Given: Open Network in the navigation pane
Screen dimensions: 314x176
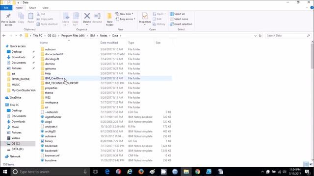Looking at the screenshot, I should coord(15,156).
